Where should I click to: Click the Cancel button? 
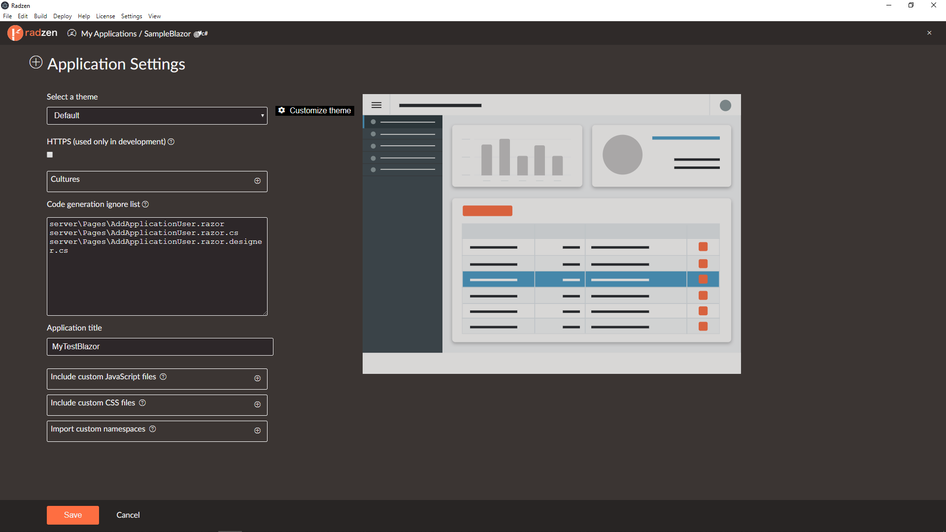(x=128, y=515)
